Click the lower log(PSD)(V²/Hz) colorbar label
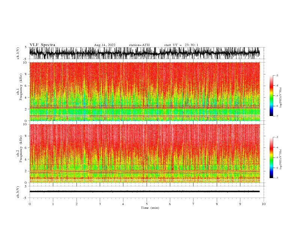The image size is (297, 229). [281, 159]
